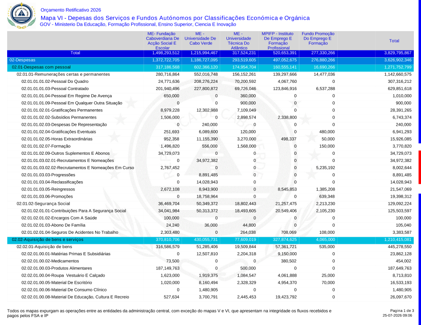Click the value 187,149,763 in Produtos Alimentares row

pos(168,268)
